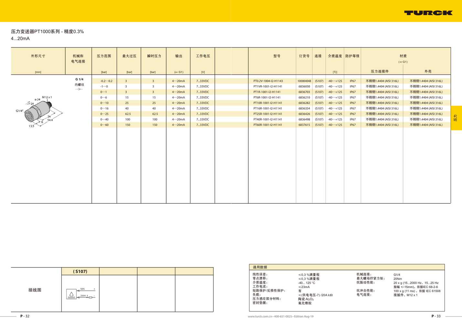This screenshot has height=326, width=462.
Task: Click model PT25R-1001-I2-H1141
Action: (268, 114)
